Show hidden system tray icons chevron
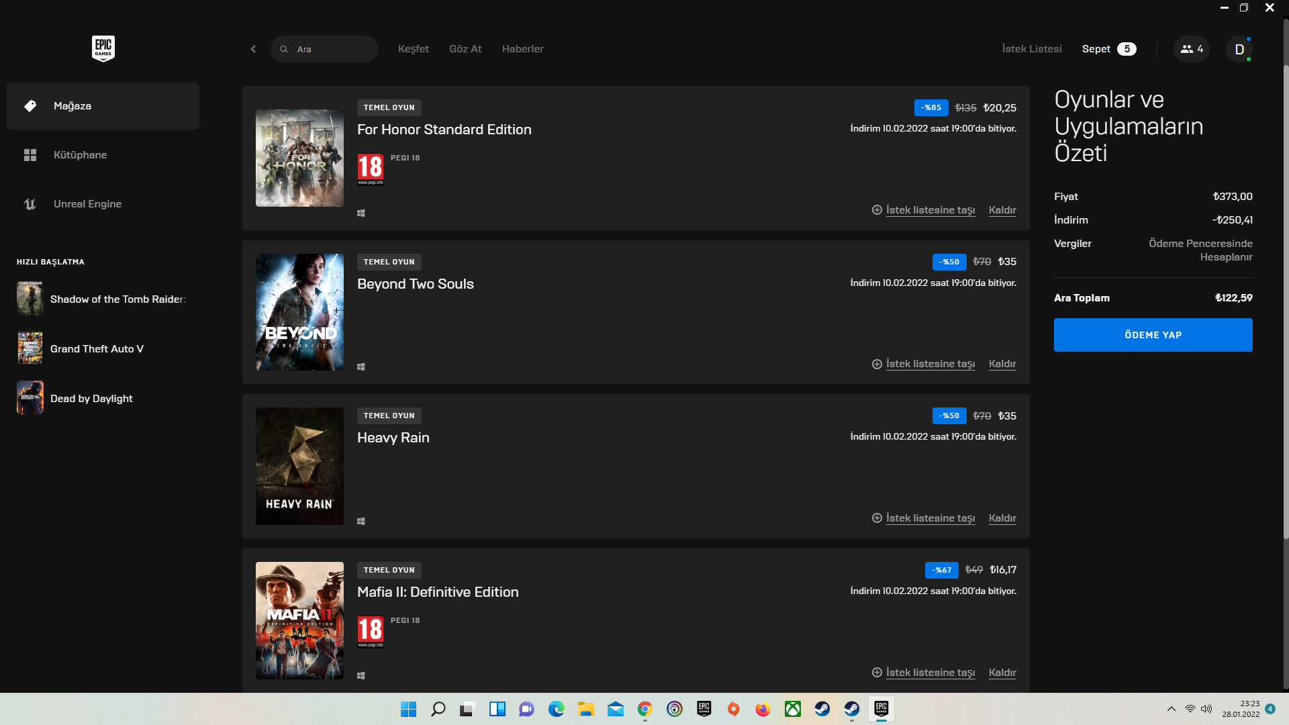Image resolution: width=1289 pixels, height=725 pixels. tap(1171, 709)
